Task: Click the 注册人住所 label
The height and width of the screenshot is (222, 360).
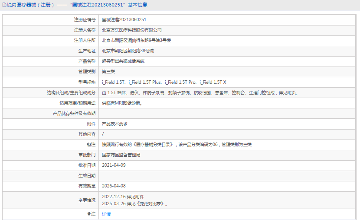Action: 85,41
